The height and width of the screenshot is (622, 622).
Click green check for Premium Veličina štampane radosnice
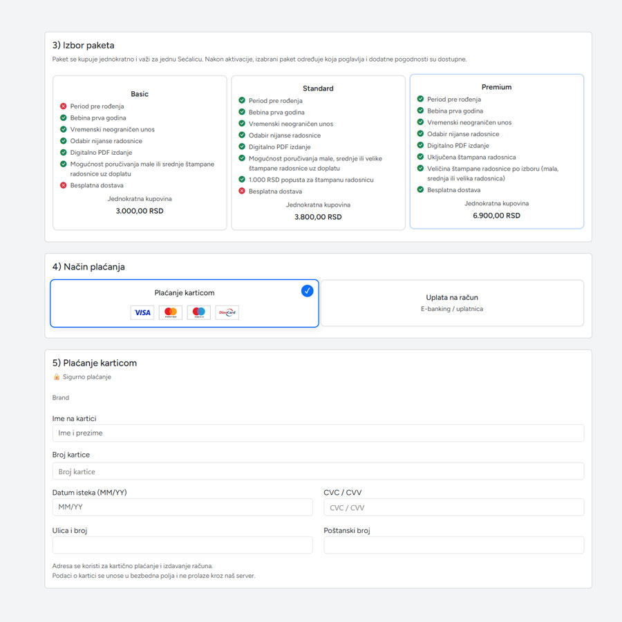click(420, 168)
